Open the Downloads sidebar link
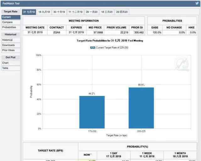201x161 pixels. (11, 45)
